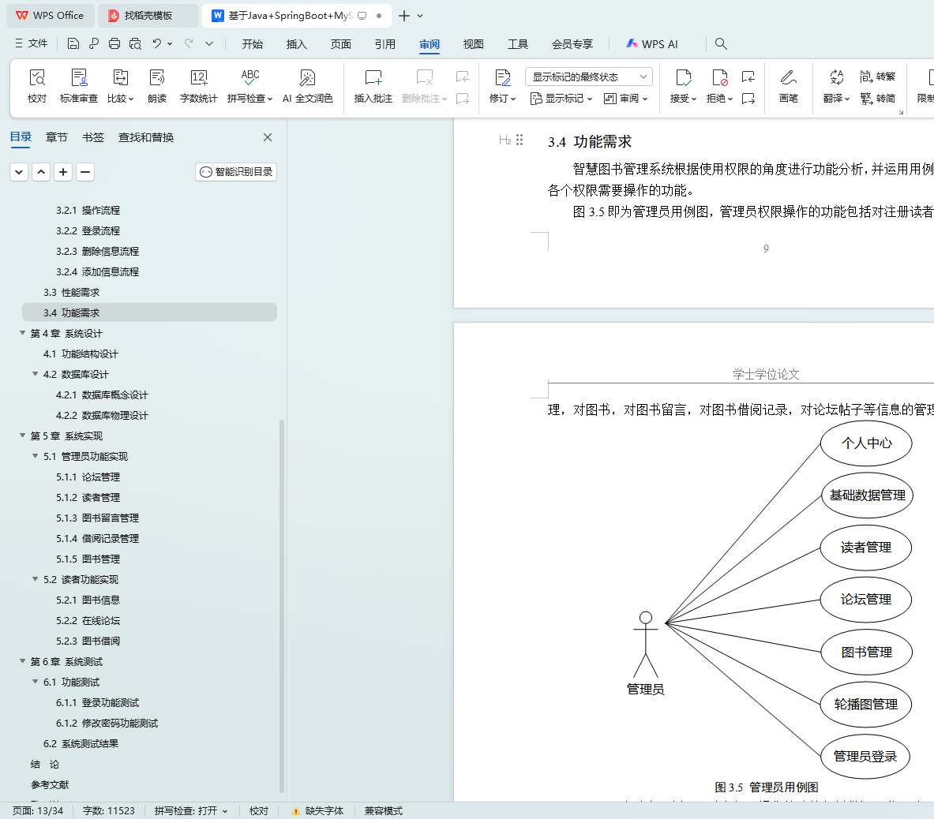Click the search magnifier icon
The width and height of the screenshot is (934, 819).
point(721,43)
